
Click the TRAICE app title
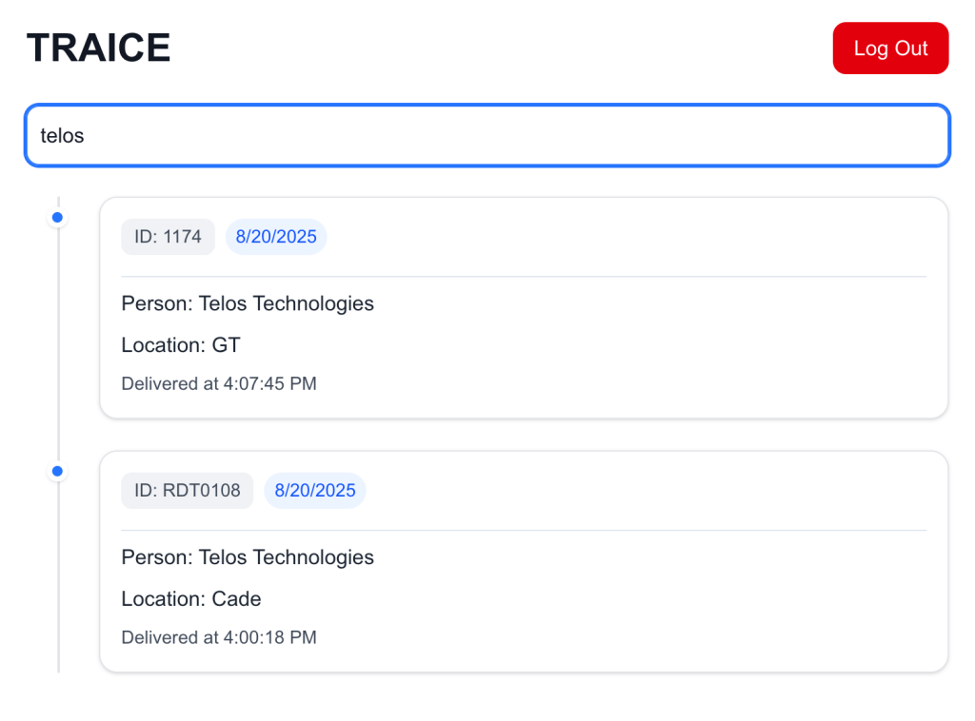[98, 48]
